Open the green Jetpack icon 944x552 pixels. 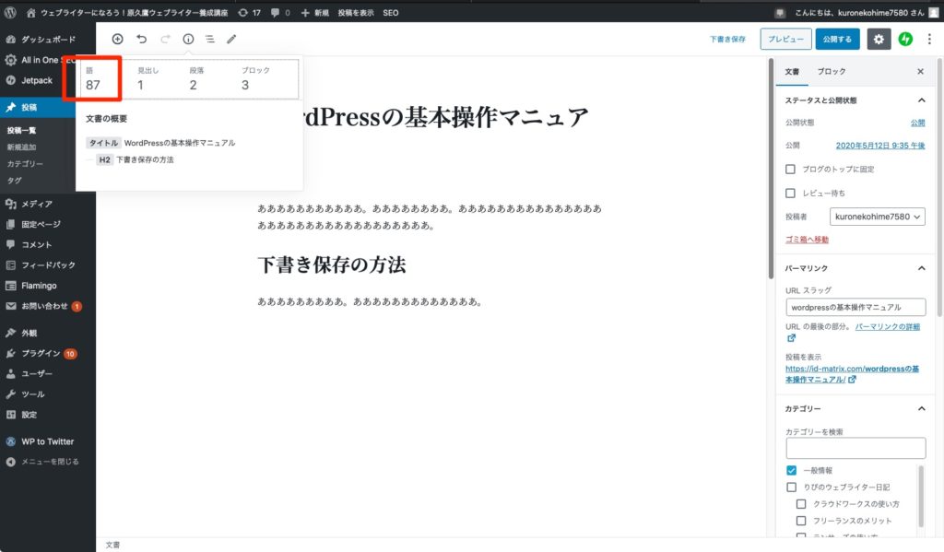905,39
